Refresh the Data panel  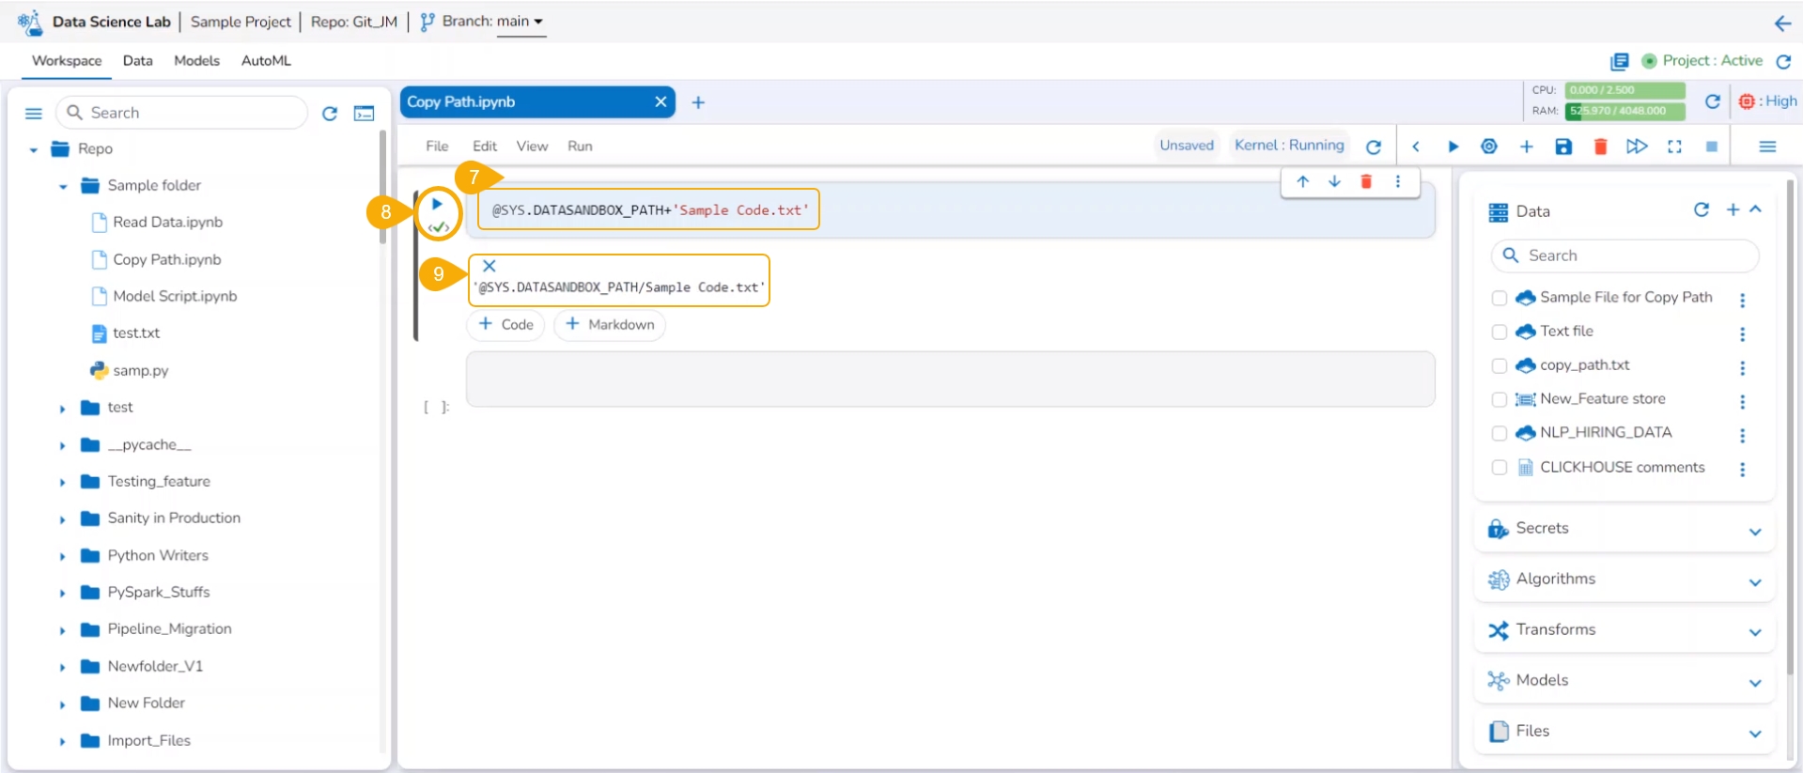1702,209
